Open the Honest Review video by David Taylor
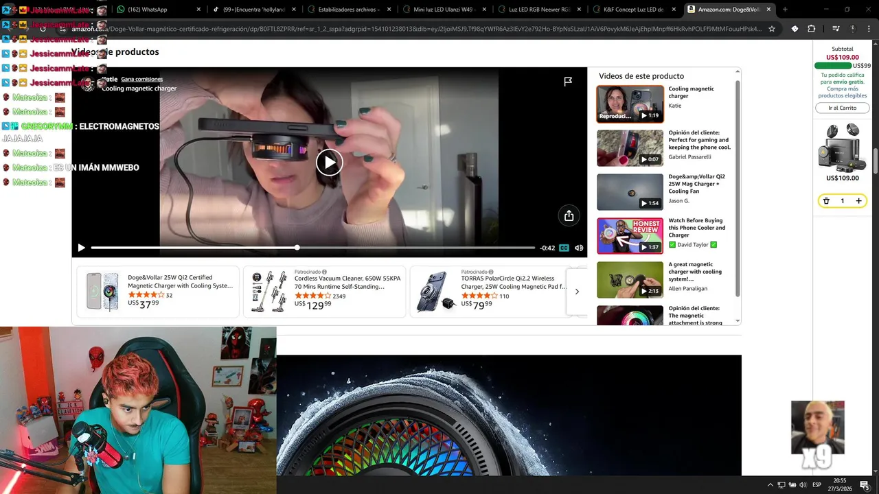 click(630, 235)
